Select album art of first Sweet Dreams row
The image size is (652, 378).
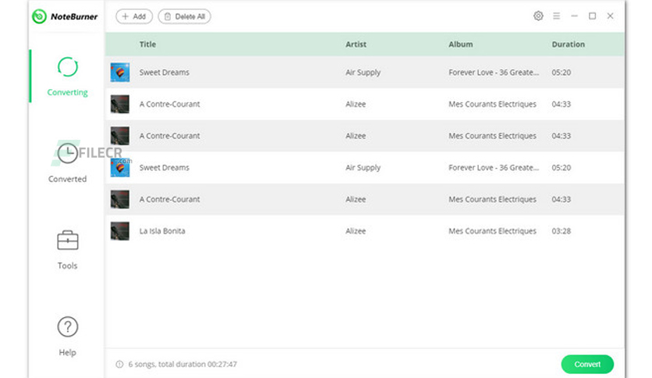pos(120,73)
